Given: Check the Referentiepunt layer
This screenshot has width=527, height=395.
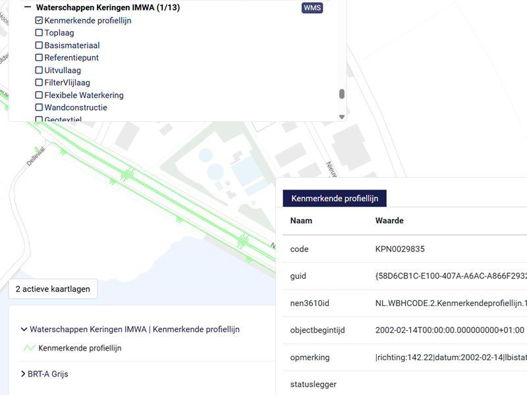Looking at the screenshot, I should click(39, 58).
